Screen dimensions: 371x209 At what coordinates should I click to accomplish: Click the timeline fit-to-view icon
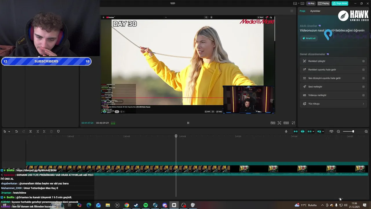click(x=331, y=131)
